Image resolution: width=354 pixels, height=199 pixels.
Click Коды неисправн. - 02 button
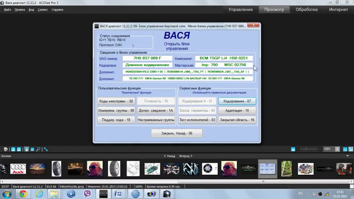tap(116, 101)
